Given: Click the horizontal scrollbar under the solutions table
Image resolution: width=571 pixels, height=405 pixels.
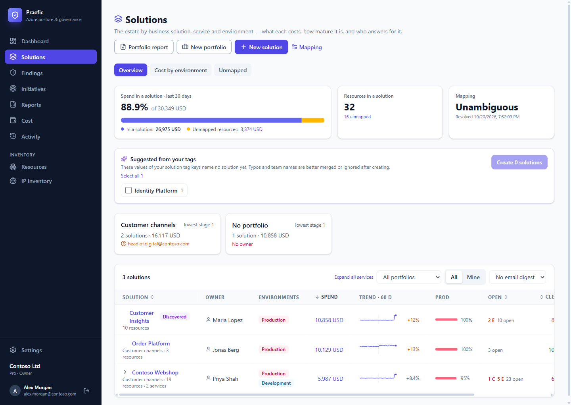Looking at the screenshot, I should point(297,395).
